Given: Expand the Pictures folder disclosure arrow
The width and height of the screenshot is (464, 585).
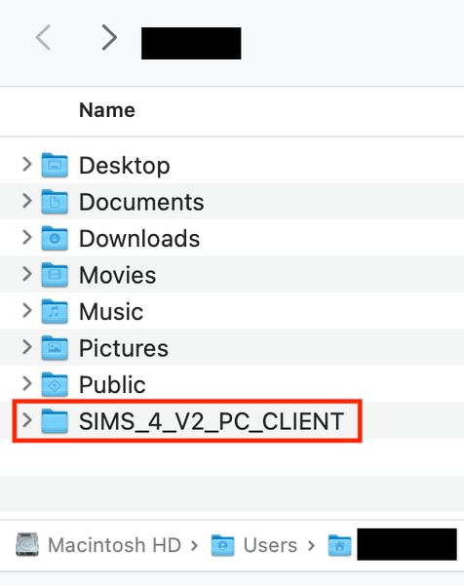Looking at the screenshot, I should point(27,347).
